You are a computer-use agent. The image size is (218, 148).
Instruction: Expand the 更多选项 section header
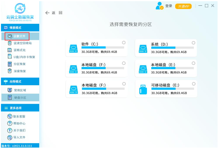tap(20, 108)
